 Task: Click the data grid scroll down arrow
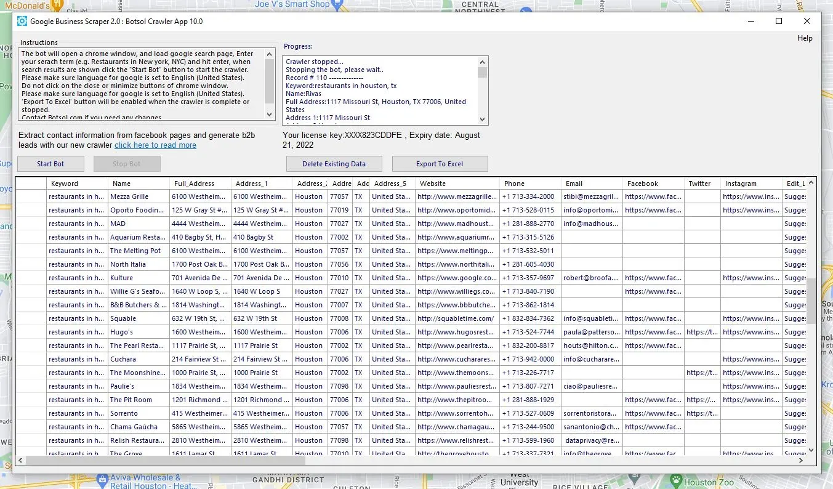point(811,450)
